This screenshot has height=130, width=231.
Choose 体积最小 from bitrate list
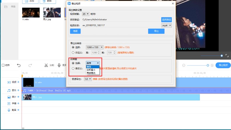(90, 70)
